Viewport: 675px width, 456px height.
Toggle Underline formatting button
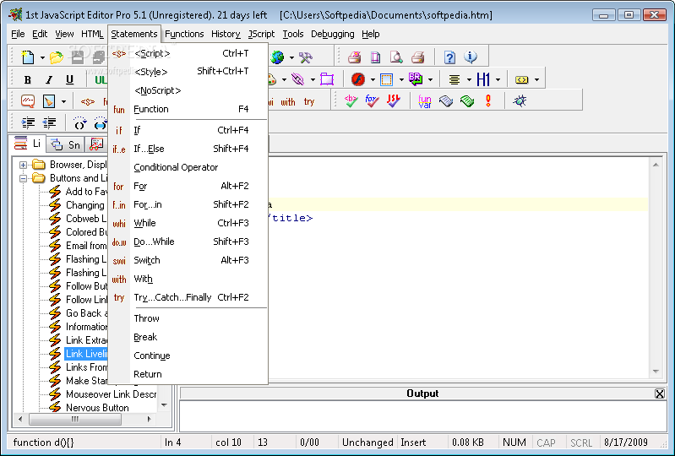coord(70,79)
